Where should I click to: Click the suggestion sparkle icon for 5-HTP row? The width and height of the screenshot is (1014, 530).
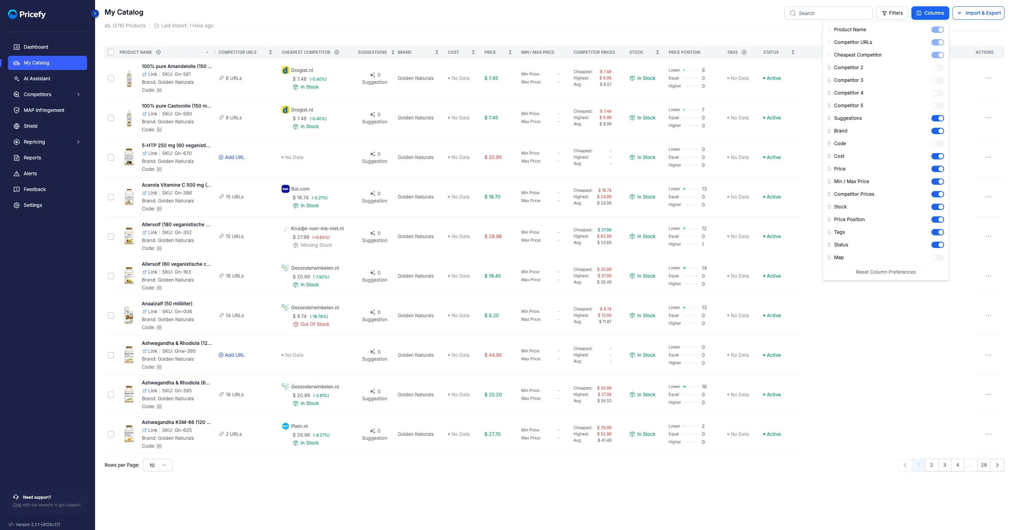(372, 154)
